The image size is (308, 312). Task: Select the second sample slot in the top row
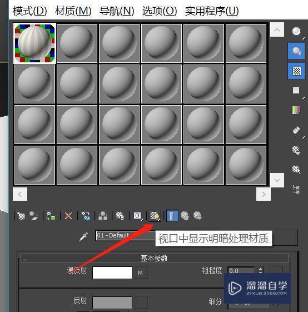pyautogui.click(x=77, y=43)
